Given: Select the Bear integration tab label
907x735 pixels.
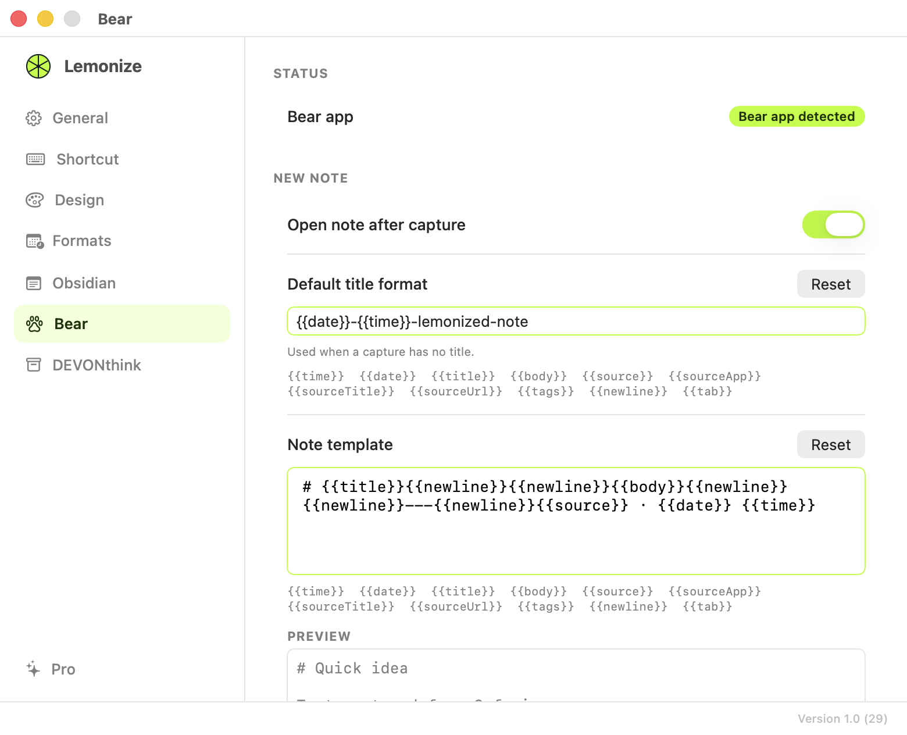Looking at the screenshot, I should click(x=71, y=324).
